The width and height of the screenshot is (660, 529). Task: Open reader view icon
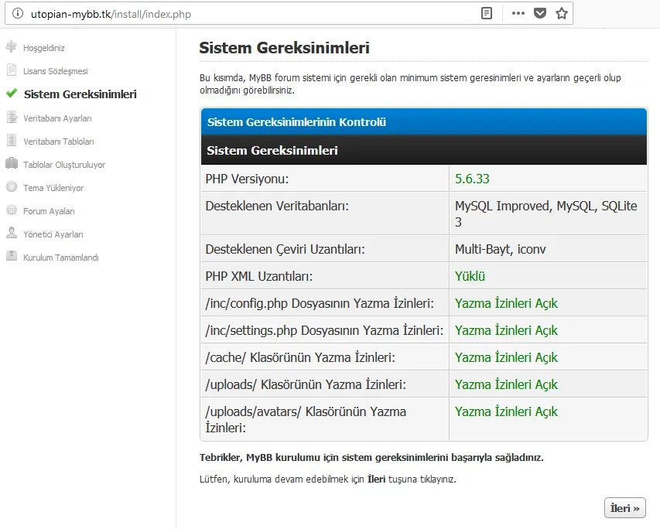click(x=486, y=13)
